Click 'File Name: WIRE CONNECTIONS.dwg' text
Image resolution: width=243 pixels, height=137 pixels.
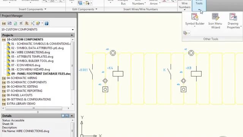point(25,131)
